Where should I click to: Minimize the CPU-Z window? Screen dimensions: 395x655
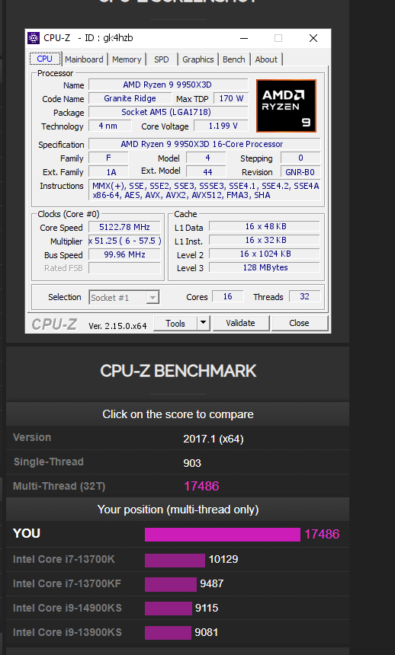tap(244, 38)
